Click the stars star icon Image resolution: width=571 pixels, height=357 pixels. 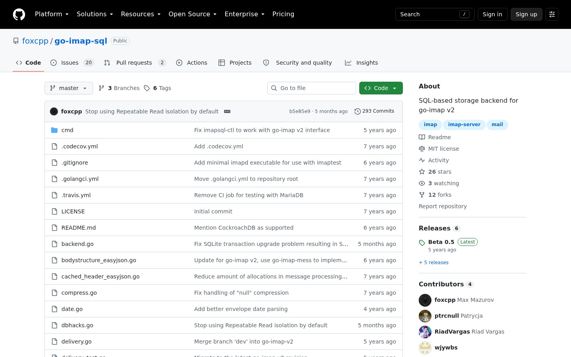point(422,172)
